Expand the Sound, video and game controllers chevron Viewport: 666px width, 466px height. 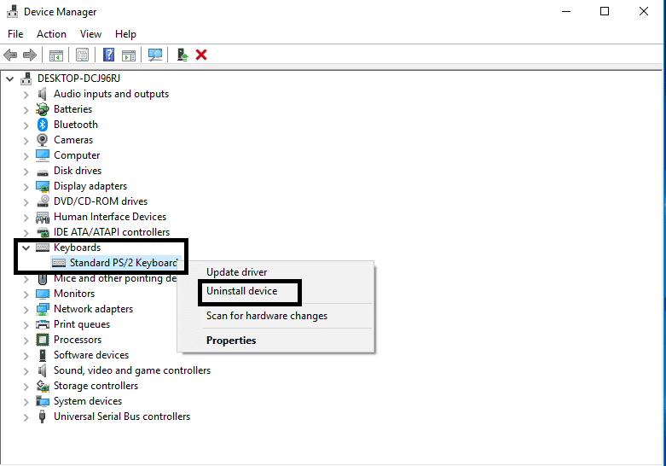[26, 371]
